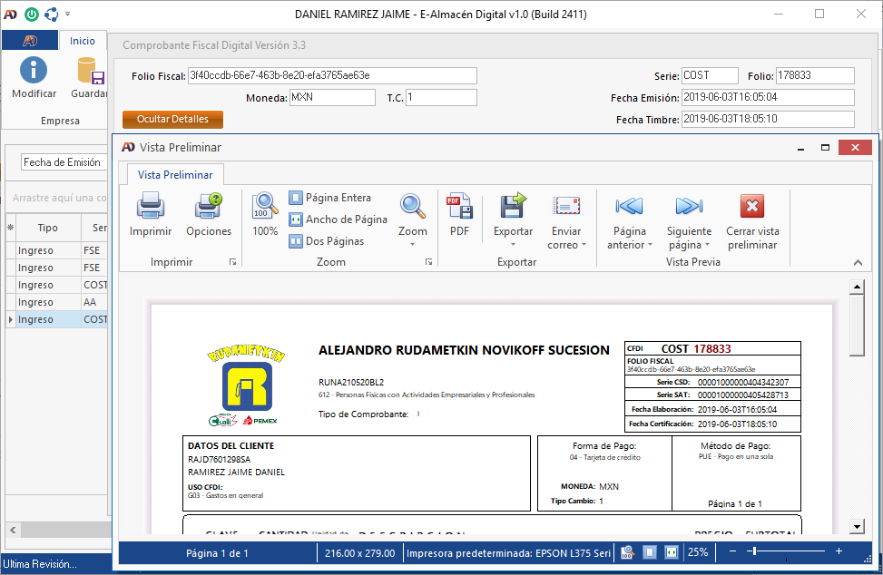Select the Vista Preliminar ribbon tab

pyautogui.click(x=175, y=175)
